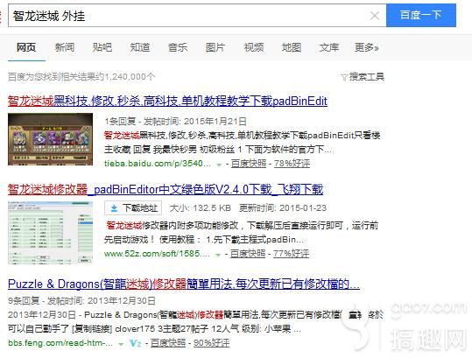The image size is (472, 358).
Task: Open 百度快照 for 52z.com result
Action: click(x=248, y=254)
